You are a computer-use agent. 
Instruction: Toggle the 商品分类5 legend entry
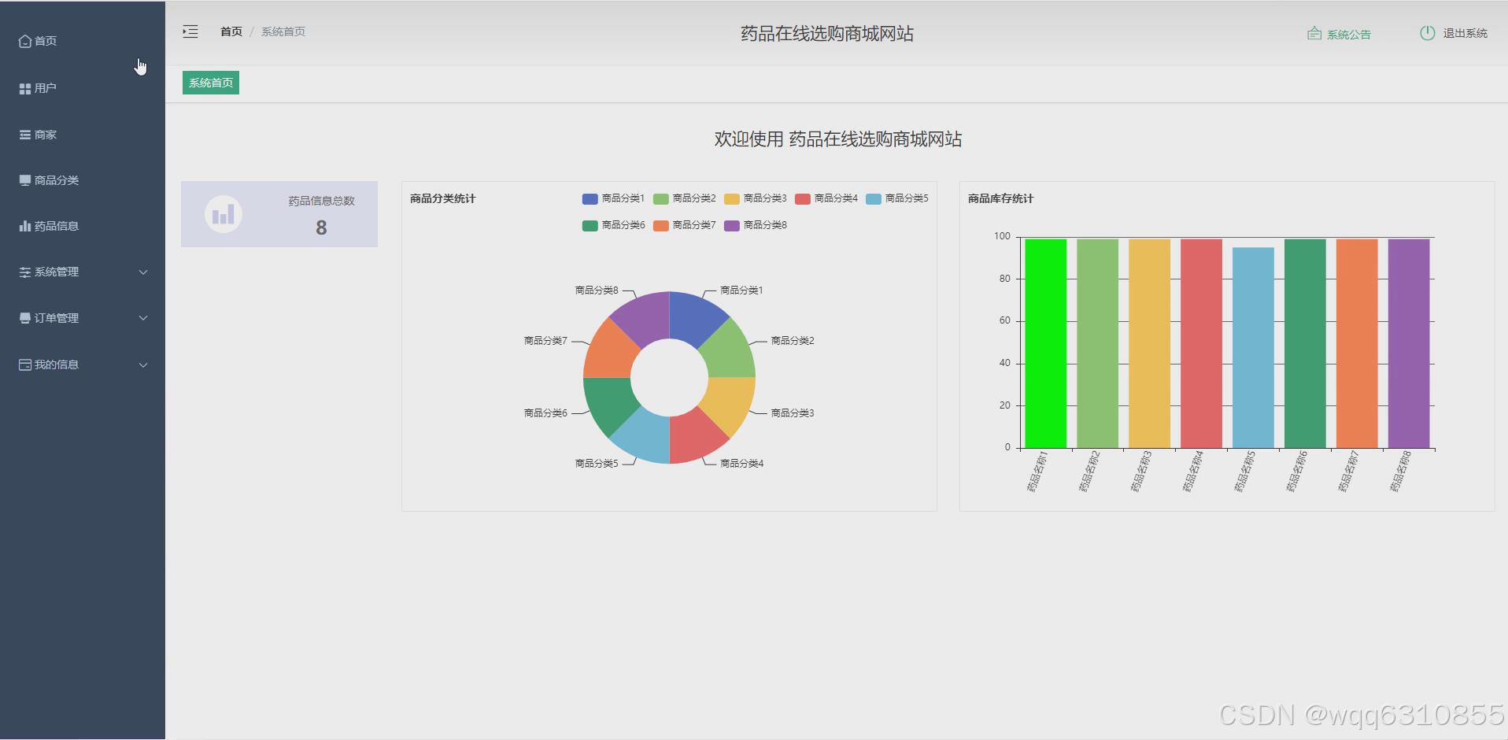coord(896,198)
